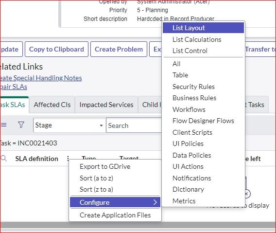The height and width of the screenshot is (233, 276).
Task: Open Create Special Handling Notes link
Action: pos(41,78)
